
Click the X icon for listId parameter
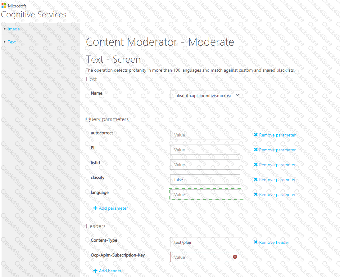(256, 165)
